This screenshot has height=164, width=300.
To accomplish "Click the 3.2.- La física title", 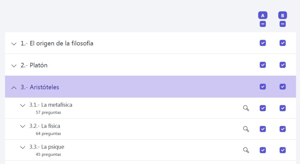I will point(45,126).
